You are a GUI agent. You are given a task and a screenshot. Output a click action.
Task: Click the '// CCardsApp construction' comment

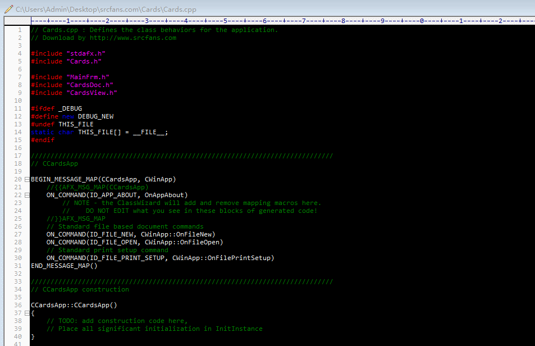[80, 289]
